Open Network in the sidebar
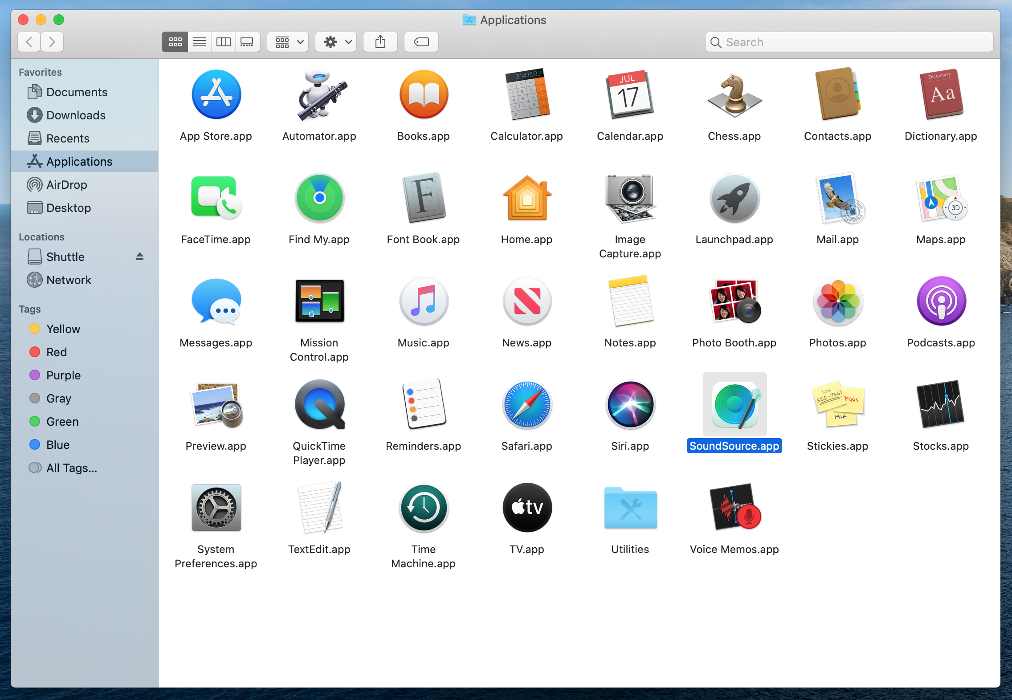This screenshot has width=1012, height=700. [x=84, y=280]
